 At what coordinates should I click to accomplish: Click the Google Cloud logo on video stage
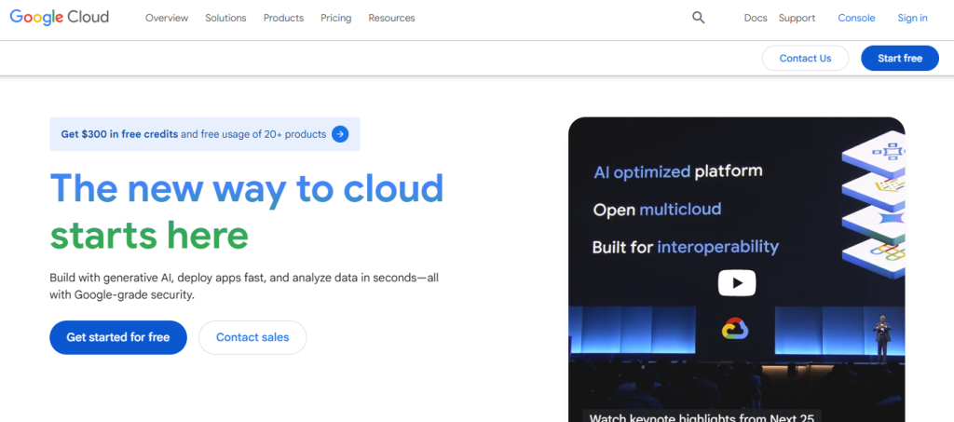click(x=735, y=329)
